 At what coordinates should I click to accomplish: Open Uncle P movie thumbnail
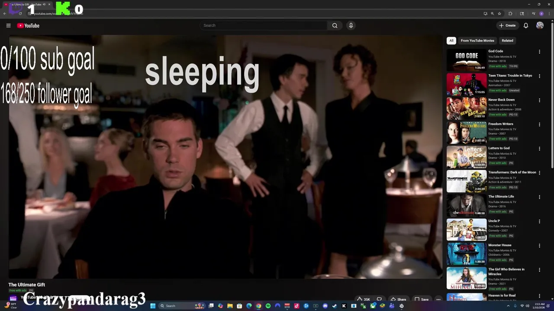click(467, 229)
